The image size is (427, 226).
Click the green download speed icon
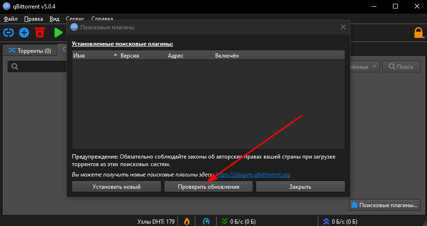(x=225, y=221)
